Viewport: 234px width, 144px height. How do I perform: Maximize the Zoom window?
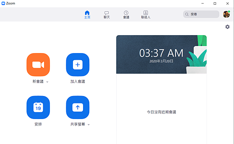click(215, 3)
